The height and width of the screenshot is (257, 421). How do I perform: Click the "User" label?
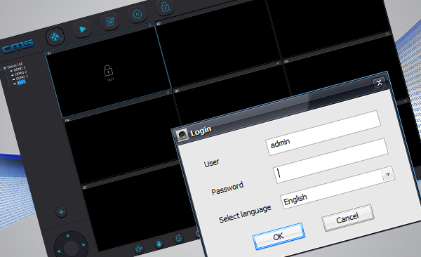coord(212,163)
